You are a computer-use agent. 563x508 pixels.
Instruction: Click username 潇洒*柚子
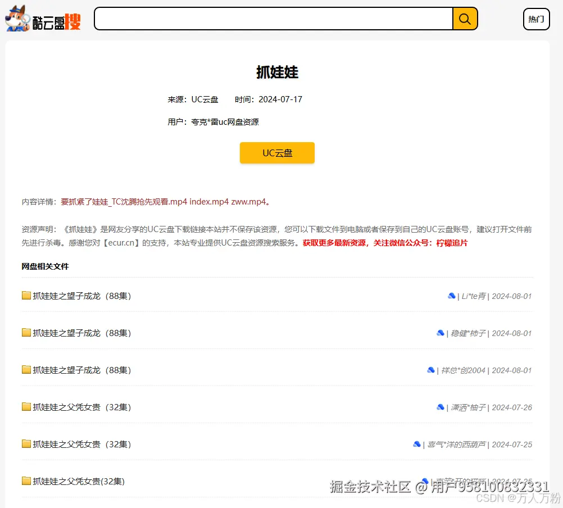(468, 407)
